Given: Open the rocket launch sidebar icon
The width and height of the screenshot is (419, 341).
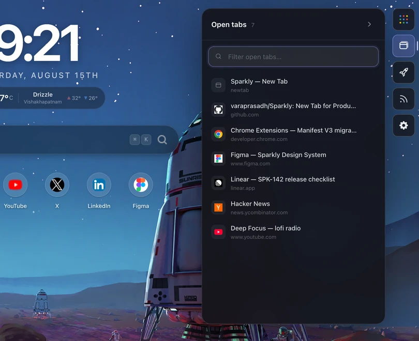Looking at the screenshot, I should click(403, 72).
